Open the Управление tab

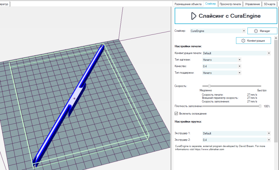[x=252, y=4]
